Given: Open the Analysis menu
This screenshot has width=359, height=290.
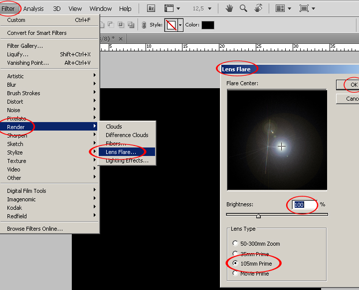Looking at the screenshot, I should (33, 8).
